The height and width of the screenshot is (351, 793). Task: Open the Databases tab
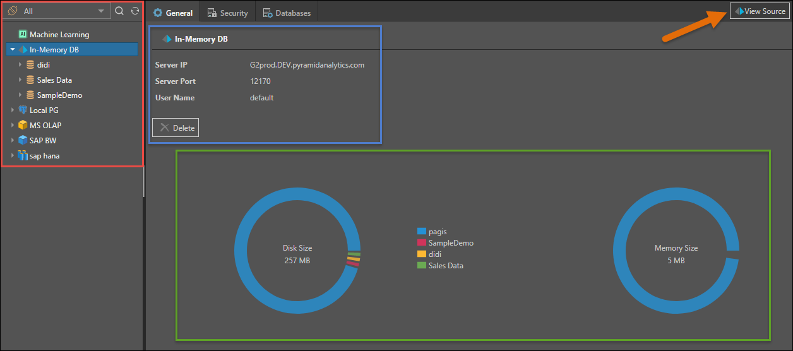point(286,13)
